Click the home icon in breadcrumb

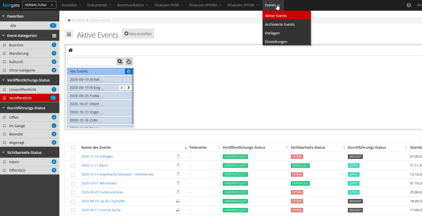tap(69, 20)
